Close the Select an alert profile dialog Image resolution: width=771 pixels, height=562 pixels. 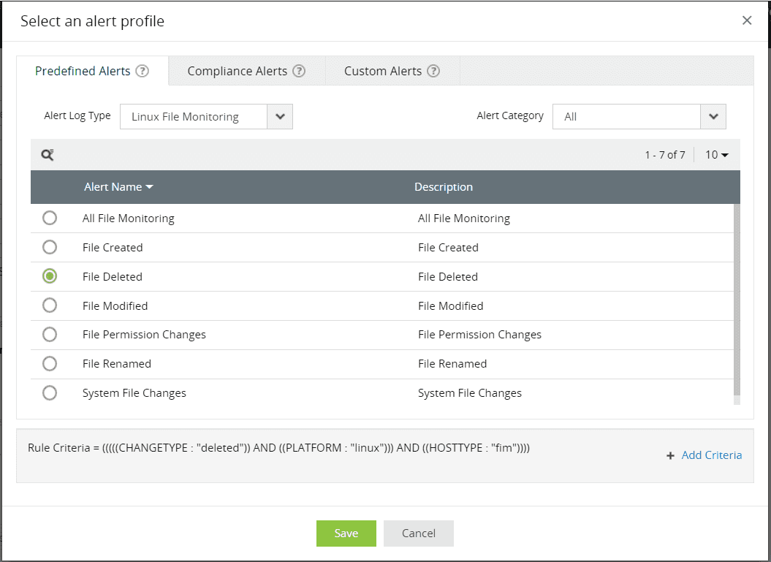tap(747, 20)
